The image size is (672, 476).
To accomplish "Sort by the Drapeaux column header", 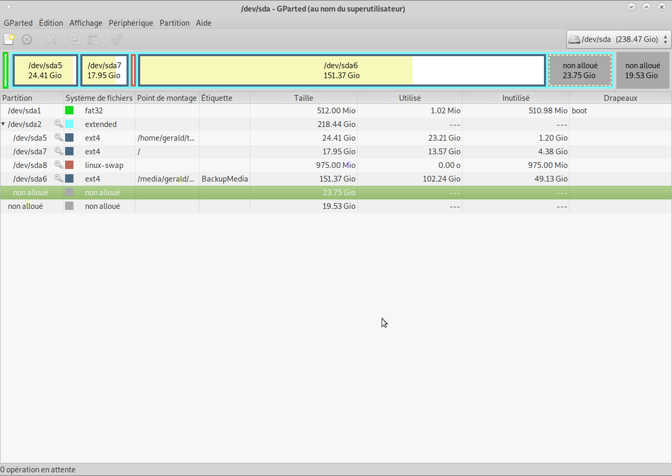I will pyautogui.click(x=620, y=98).
